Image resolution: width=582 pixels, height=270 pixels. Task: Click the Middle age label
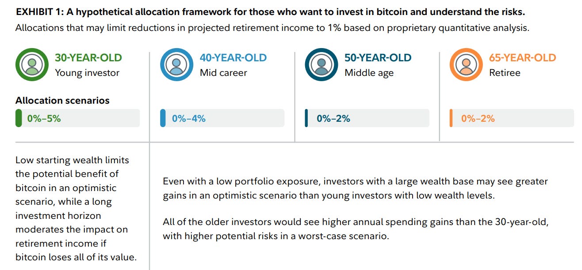(369, 73)
